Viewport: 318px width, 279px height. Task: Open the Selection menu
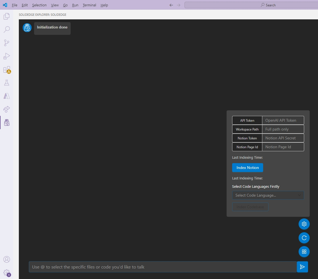pos(39,5)
